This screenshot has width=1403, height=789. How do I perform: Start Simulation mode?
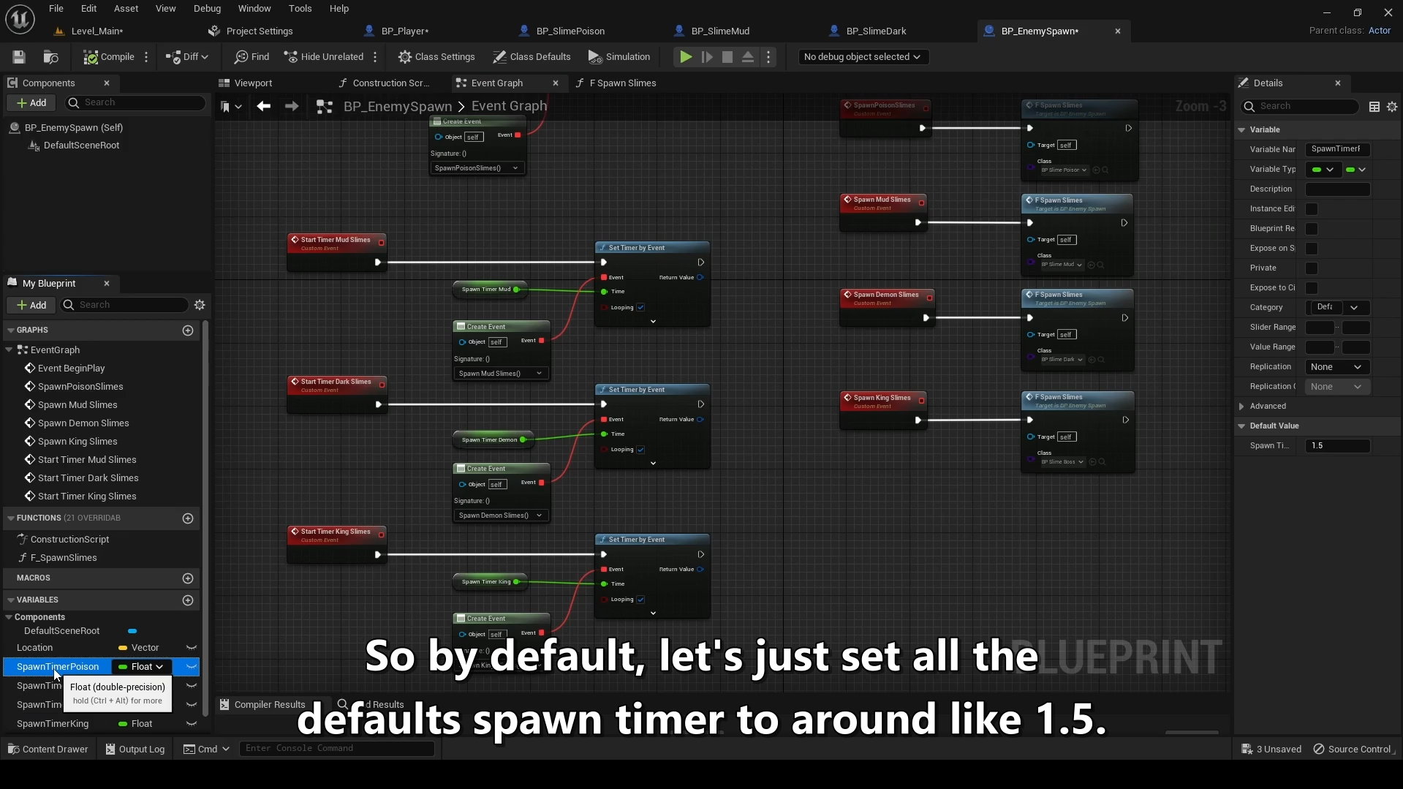coord(619,56)
